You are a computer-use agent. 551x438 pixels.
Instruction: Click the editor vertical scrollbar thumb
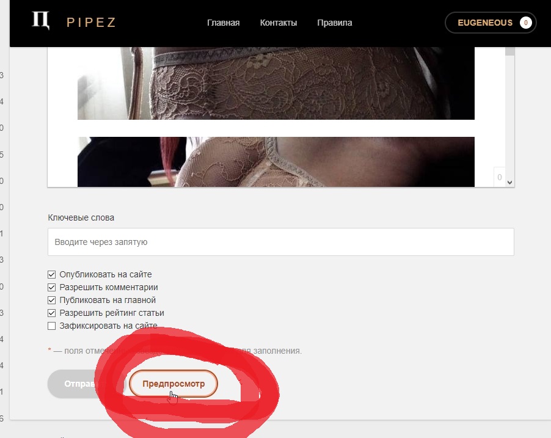[x=510, y=51]
